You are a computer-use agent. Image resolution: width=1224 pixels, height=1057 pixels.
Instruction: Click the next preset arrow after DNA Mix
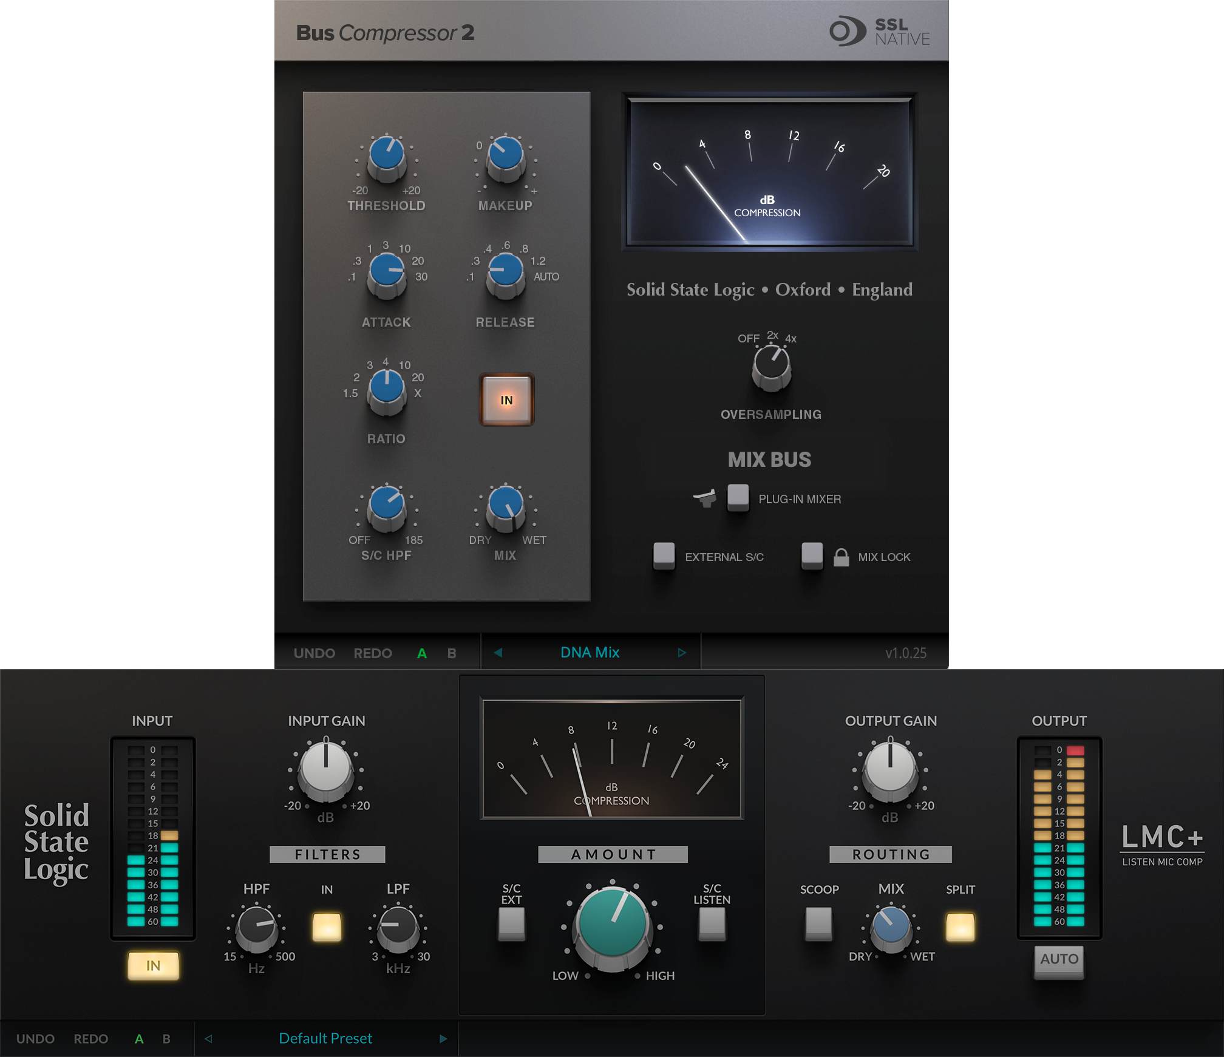pos(682,652)
